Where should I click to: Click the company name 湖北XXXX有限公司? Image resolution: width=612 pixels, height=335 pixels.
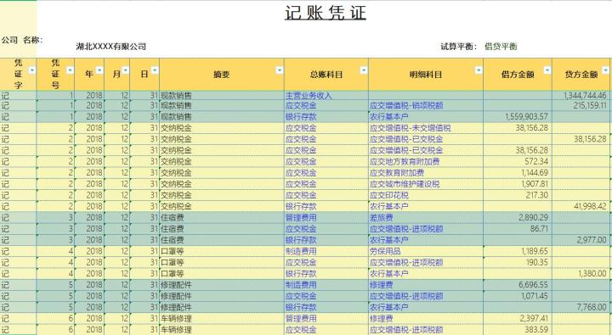pos(110,47)
